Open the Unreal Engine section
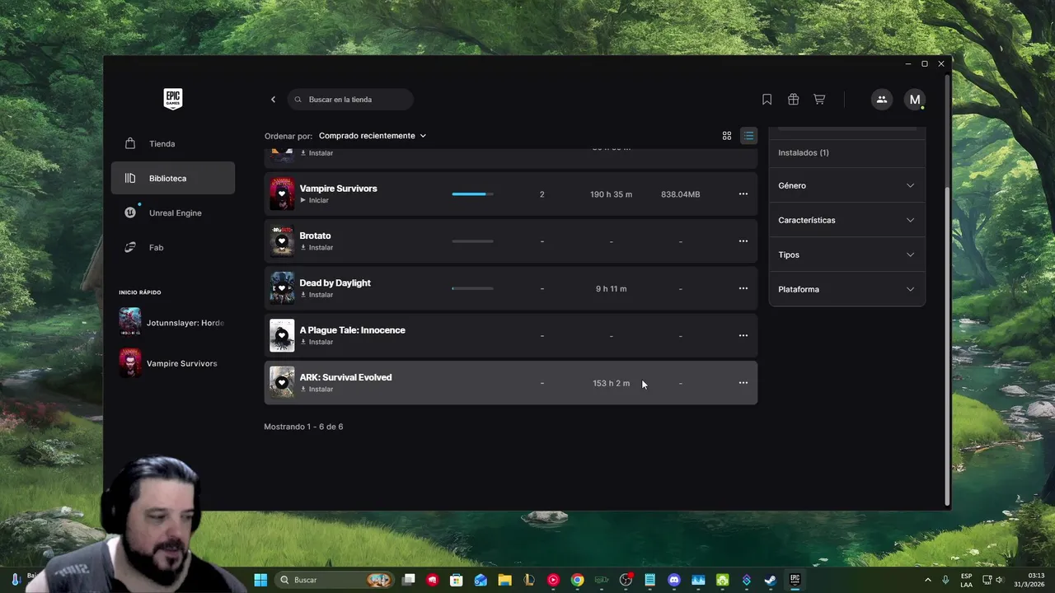Viewport: 1055px width, 593px height. click(x=173, y=212)
